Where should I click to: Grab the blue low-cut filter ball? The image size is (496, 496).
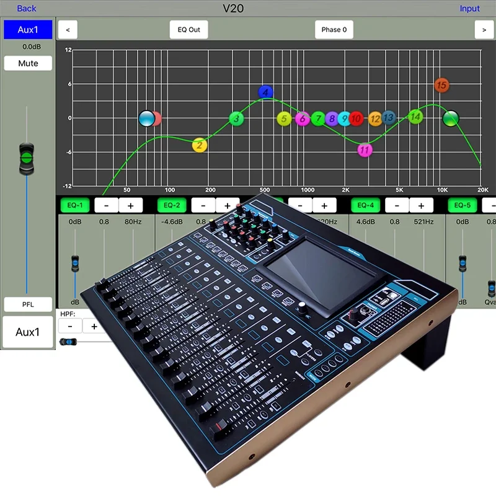coord(147,118)
